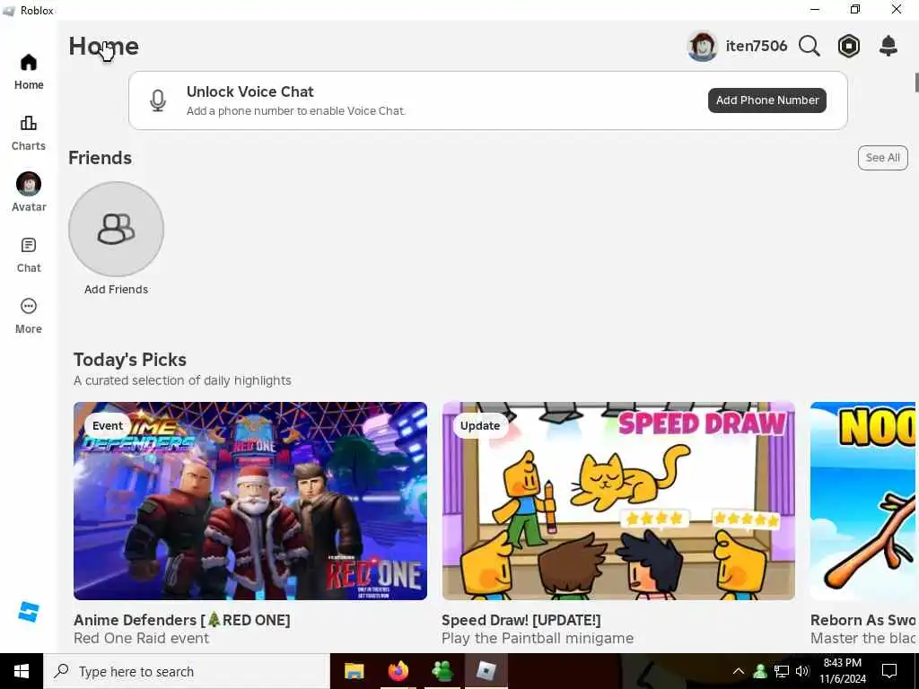Viewport: 919px width, 689px height.
Task: Click the Event badge on Anime Defenders
Action: 108,425
